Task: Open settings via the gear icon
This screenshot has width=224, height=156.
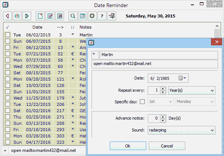Action: pos(92,16)
